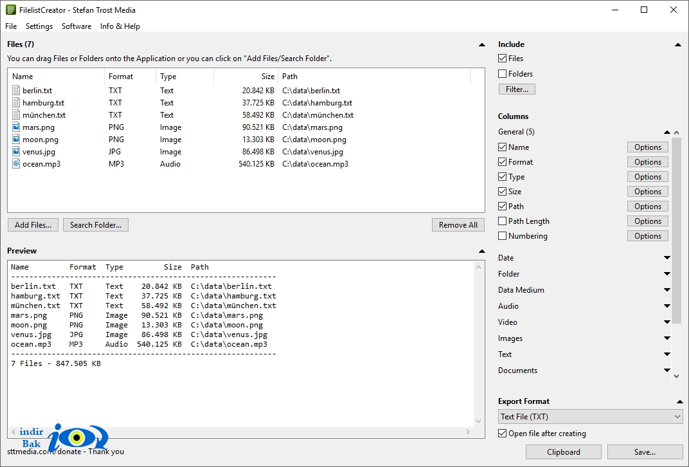Open the Filter... dialog button
689x467 pixels.
(x=517, y=89)
